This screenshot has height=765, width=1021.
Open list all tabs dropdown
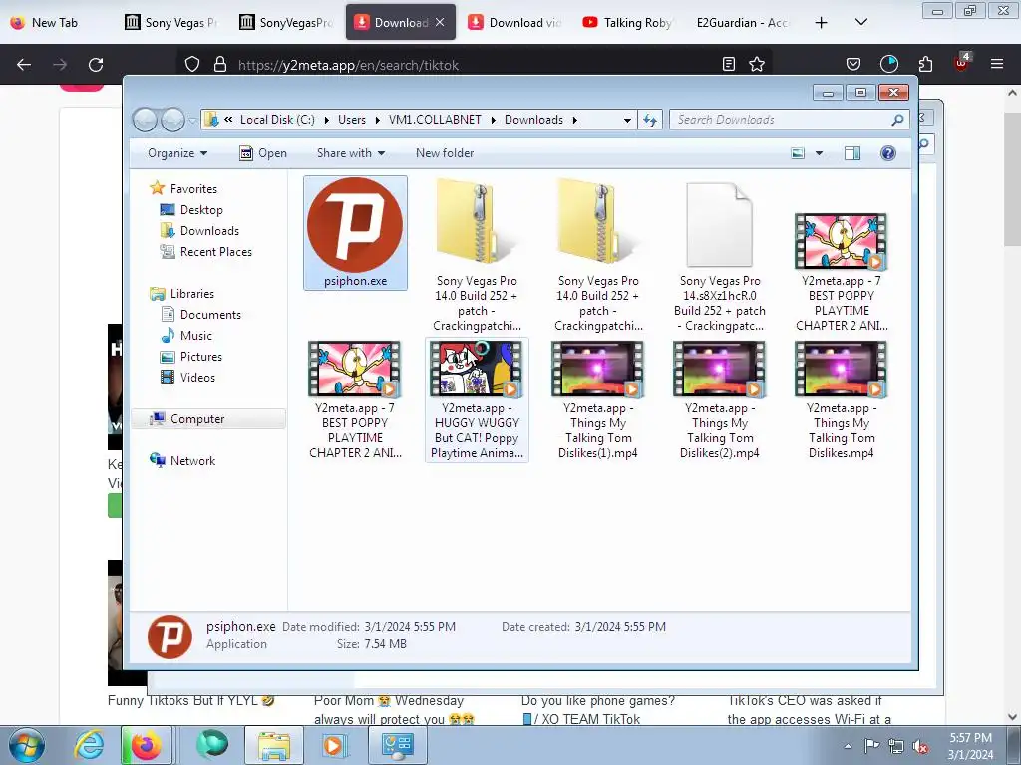click(860, 23)
